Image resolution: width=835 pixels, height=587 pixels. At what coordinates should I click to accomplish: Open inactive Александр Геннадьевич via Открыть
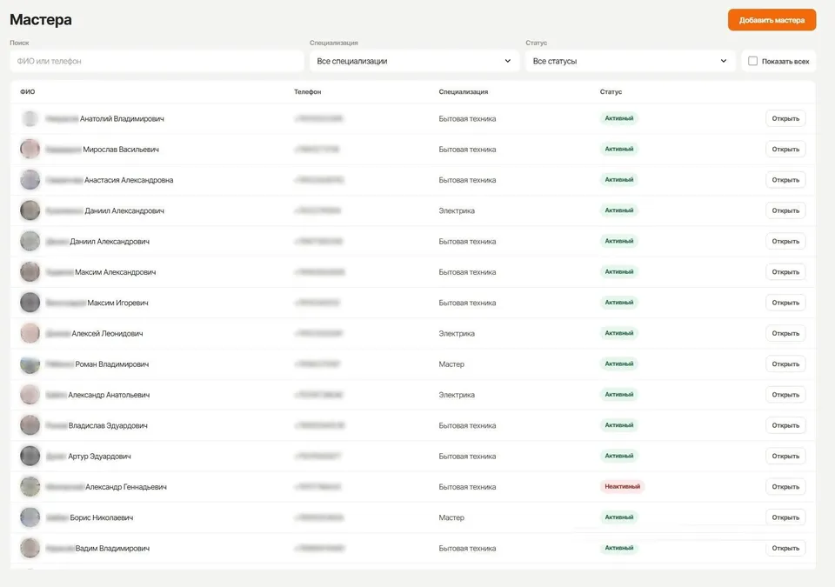pos(785,487)
